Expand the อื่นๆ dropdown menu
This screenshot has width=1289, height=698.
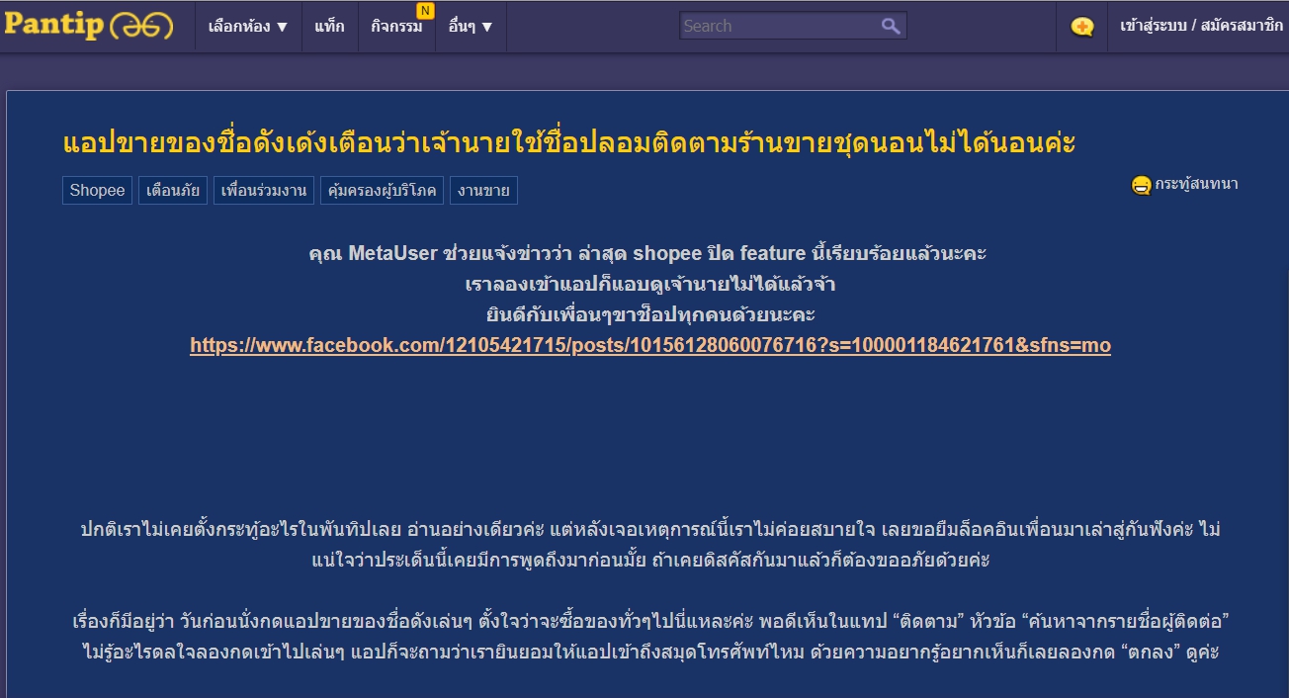(x=471, y=27)
